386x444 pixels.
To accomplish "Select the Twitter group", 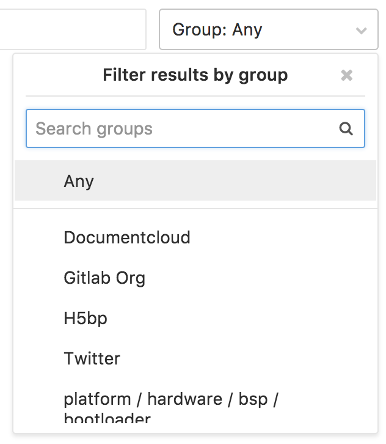I will pyautogui.click(x=195, y=358).
